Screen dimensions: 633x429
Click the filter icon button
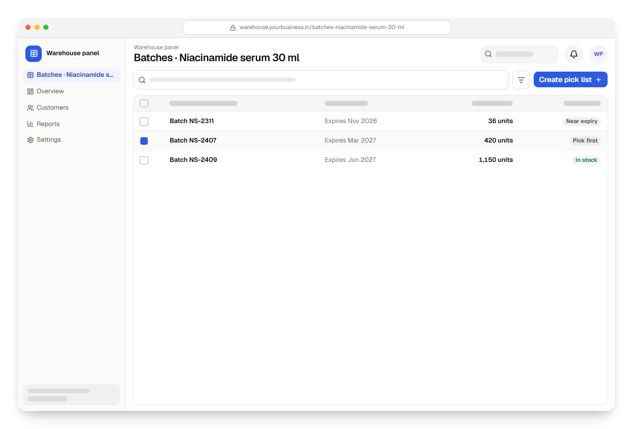pyautogui.click(x=521, y=80)
